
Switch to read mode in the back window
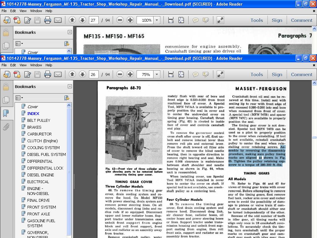[220, 20]
